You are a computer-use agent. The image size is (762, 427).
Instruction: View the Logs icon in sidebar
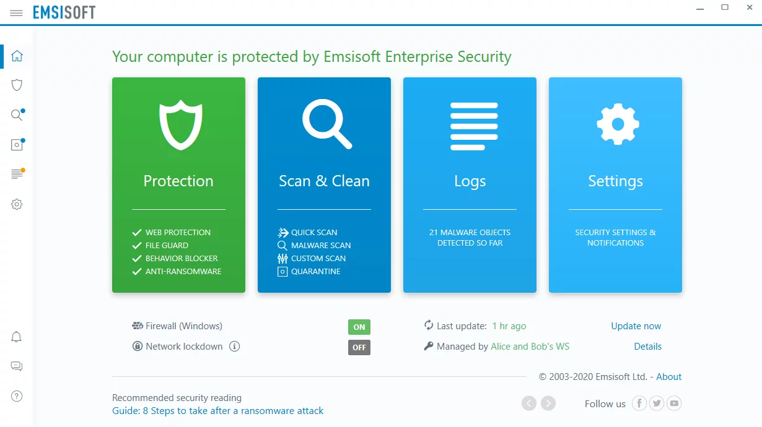click(x=15, y=174)
